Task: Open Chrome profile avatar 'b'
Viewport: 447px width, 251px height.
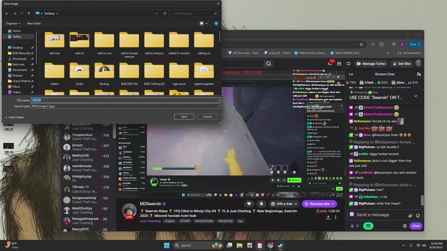Action: (402, 44)
